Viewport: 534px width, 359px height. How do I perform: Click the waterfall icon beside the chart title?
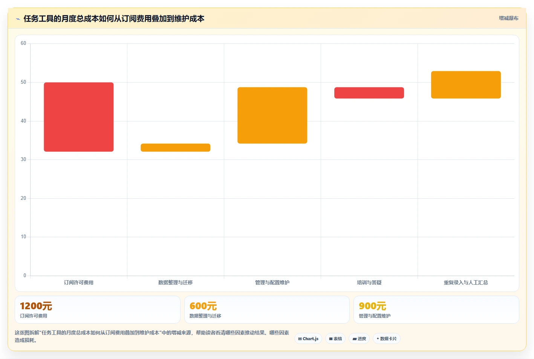click(18, 19)
